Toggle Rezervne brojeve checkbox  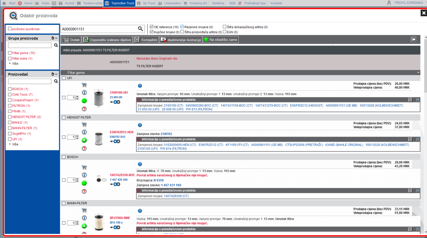[x=182, y=27]
